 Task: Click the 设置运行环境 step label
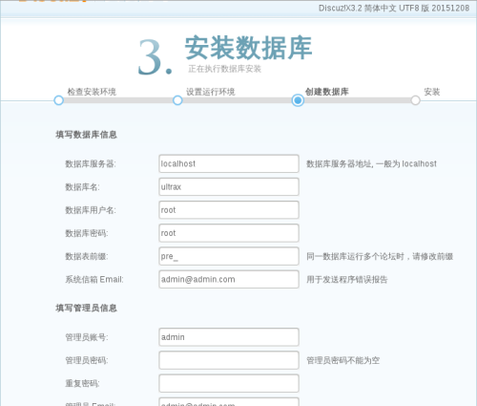[x=211, y=92]
